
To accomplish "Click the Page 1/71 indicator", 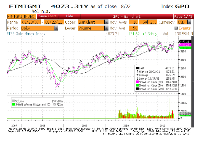I will (x=183, y=17).
